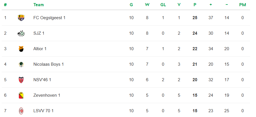Click the Zevenhoven club logo
Screen dimensions: 256x117
point(21,95)
